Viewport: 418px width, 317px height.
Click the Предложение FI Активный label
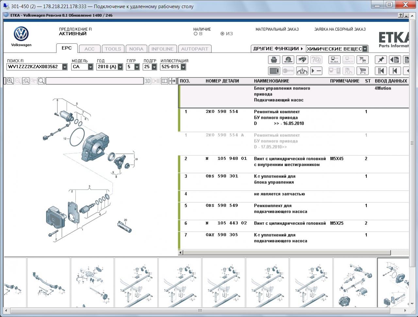(75, 31)
